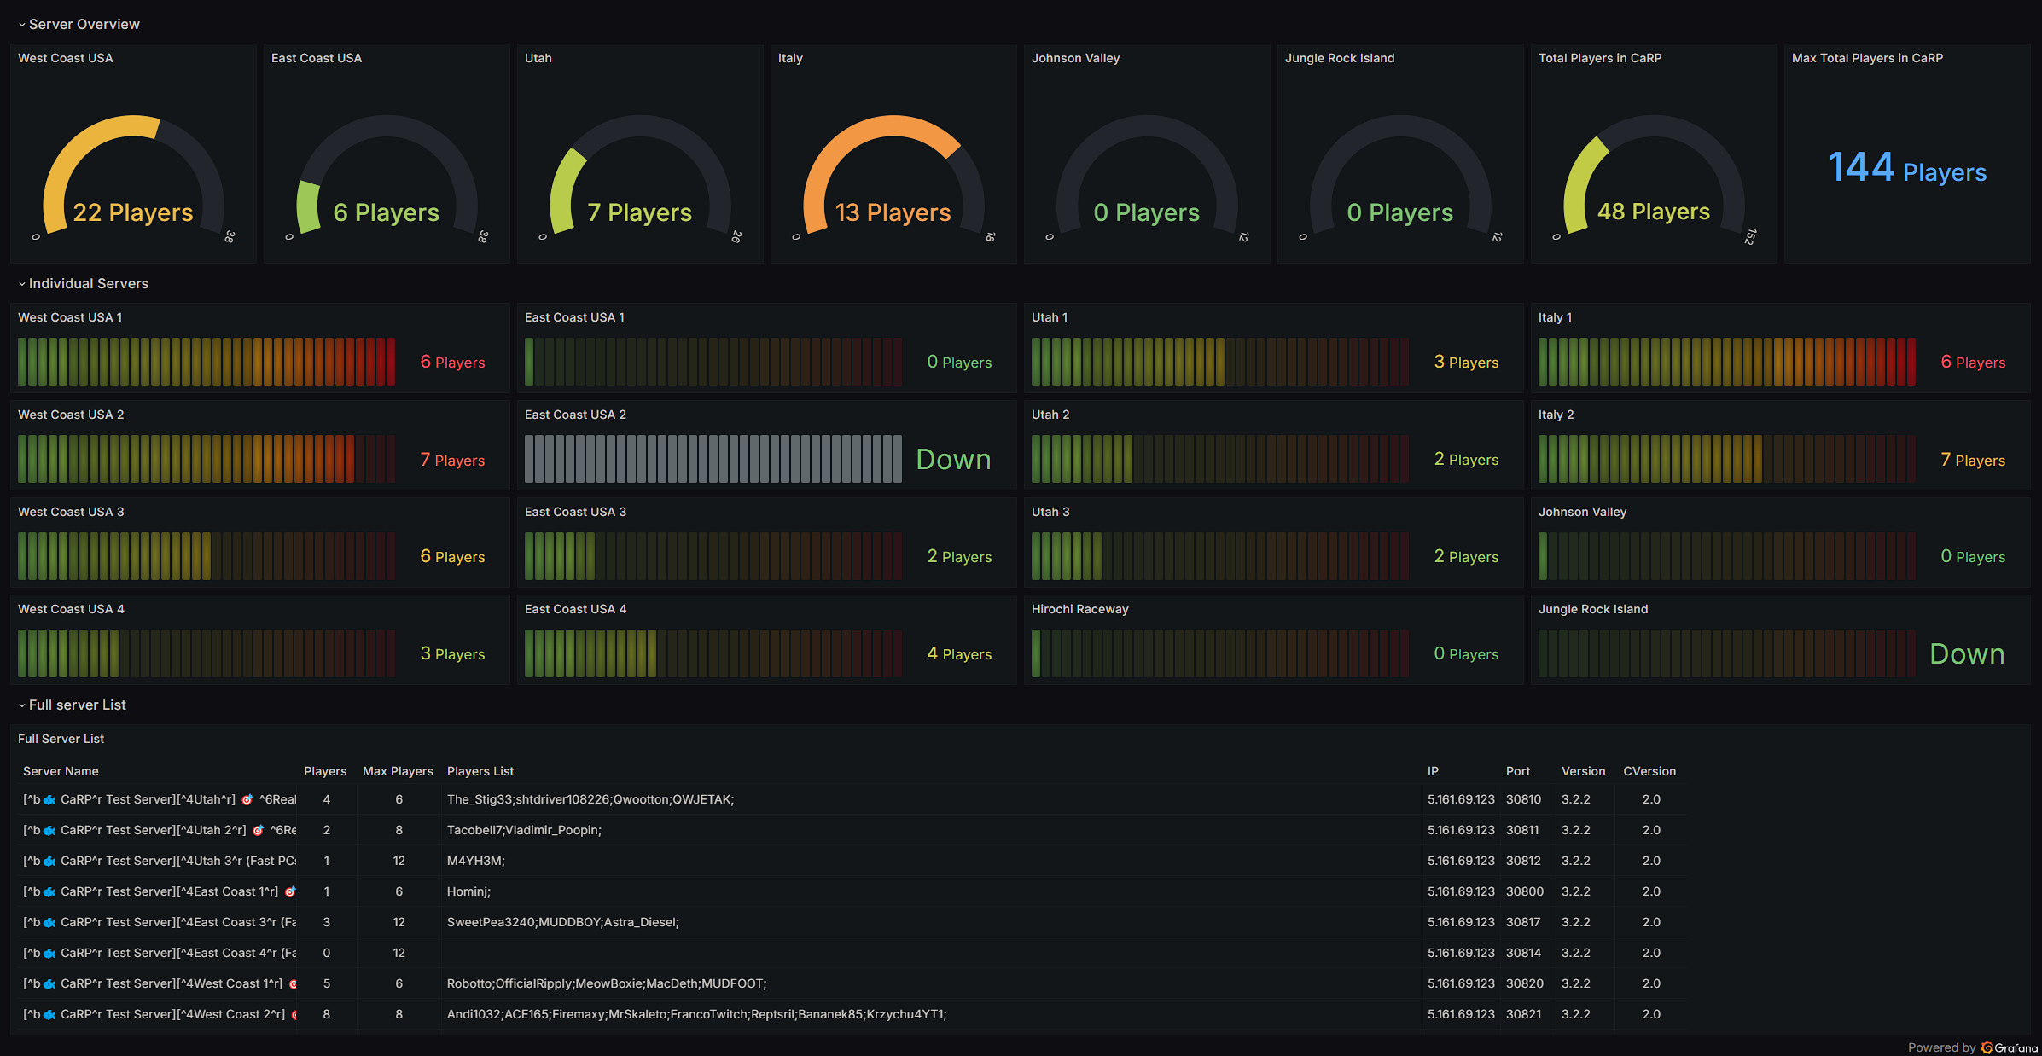The width and height of the screenshot is (2042, 1056).
Task: Click the Total Players in CaRP gauge
Action: click(x=1654, y=179)
